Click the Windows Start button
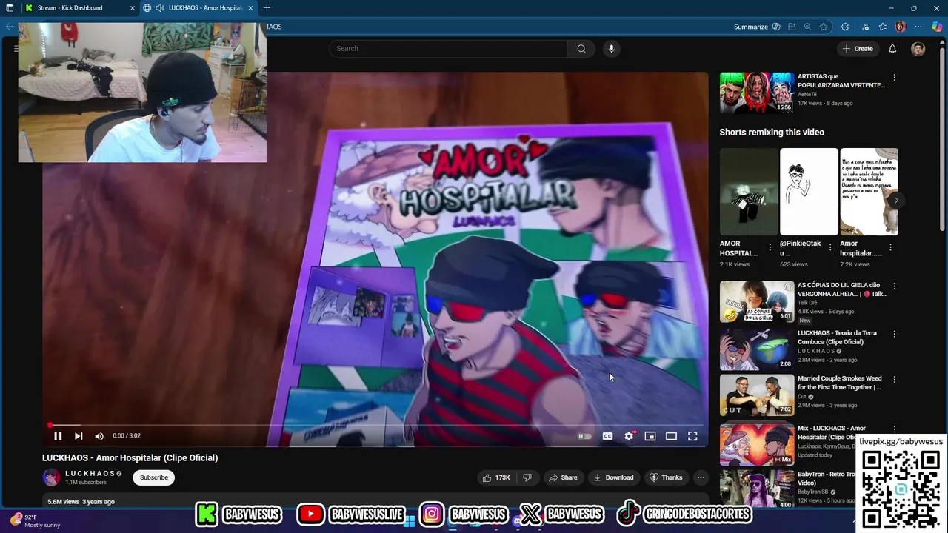This screenshot has height=533, width=948. (x=409, y=521)
